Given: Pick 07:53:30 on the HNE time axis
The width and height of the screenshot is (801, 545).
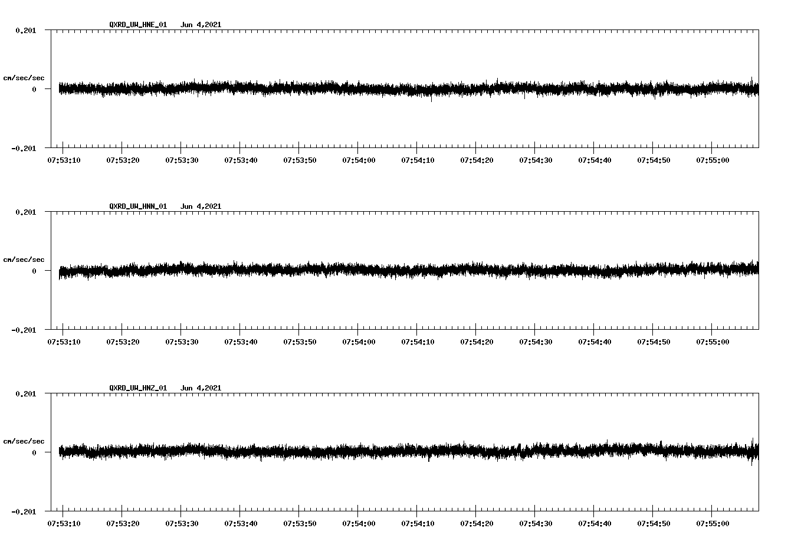Looking at the screenshot, I should (x=182, y=160).
